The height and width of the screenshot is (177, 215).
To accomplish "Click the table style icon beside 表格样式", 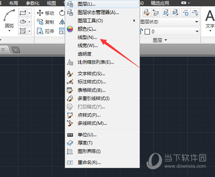I will pos(70,90).
